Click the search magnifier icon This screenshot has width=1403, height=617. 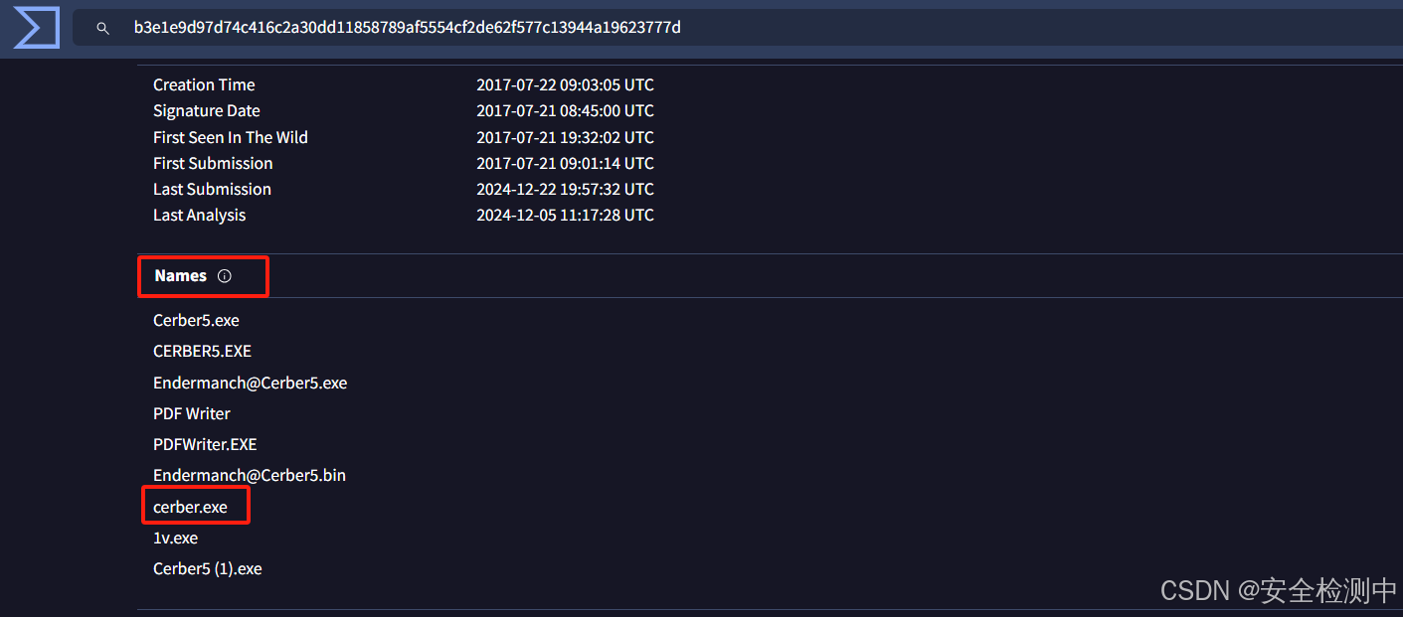tap(102, 28)
